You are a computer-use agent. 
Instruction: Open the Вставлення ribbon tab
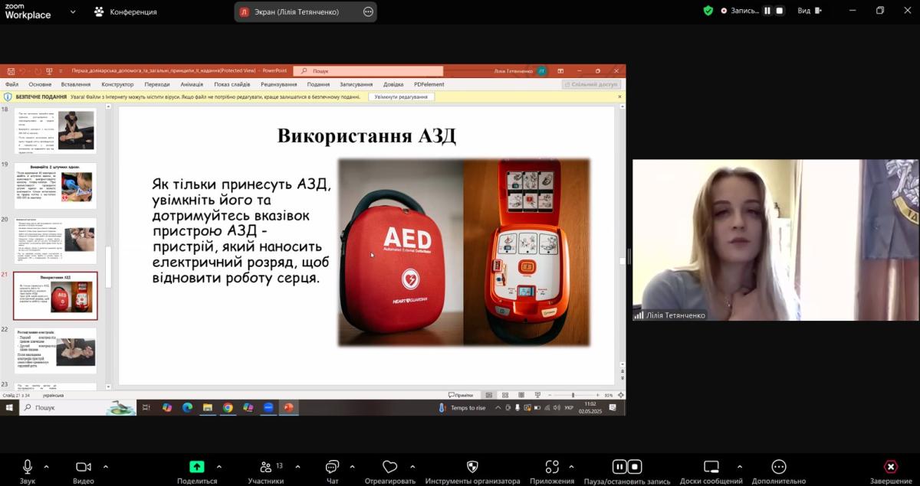coord(76,84)
